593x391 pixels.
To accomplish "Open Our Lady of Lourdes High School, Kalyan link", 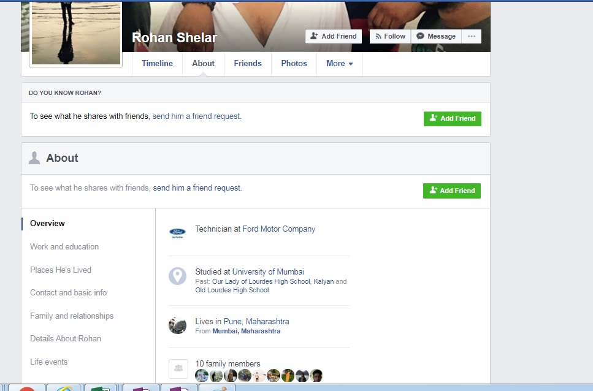I will 273,281.
